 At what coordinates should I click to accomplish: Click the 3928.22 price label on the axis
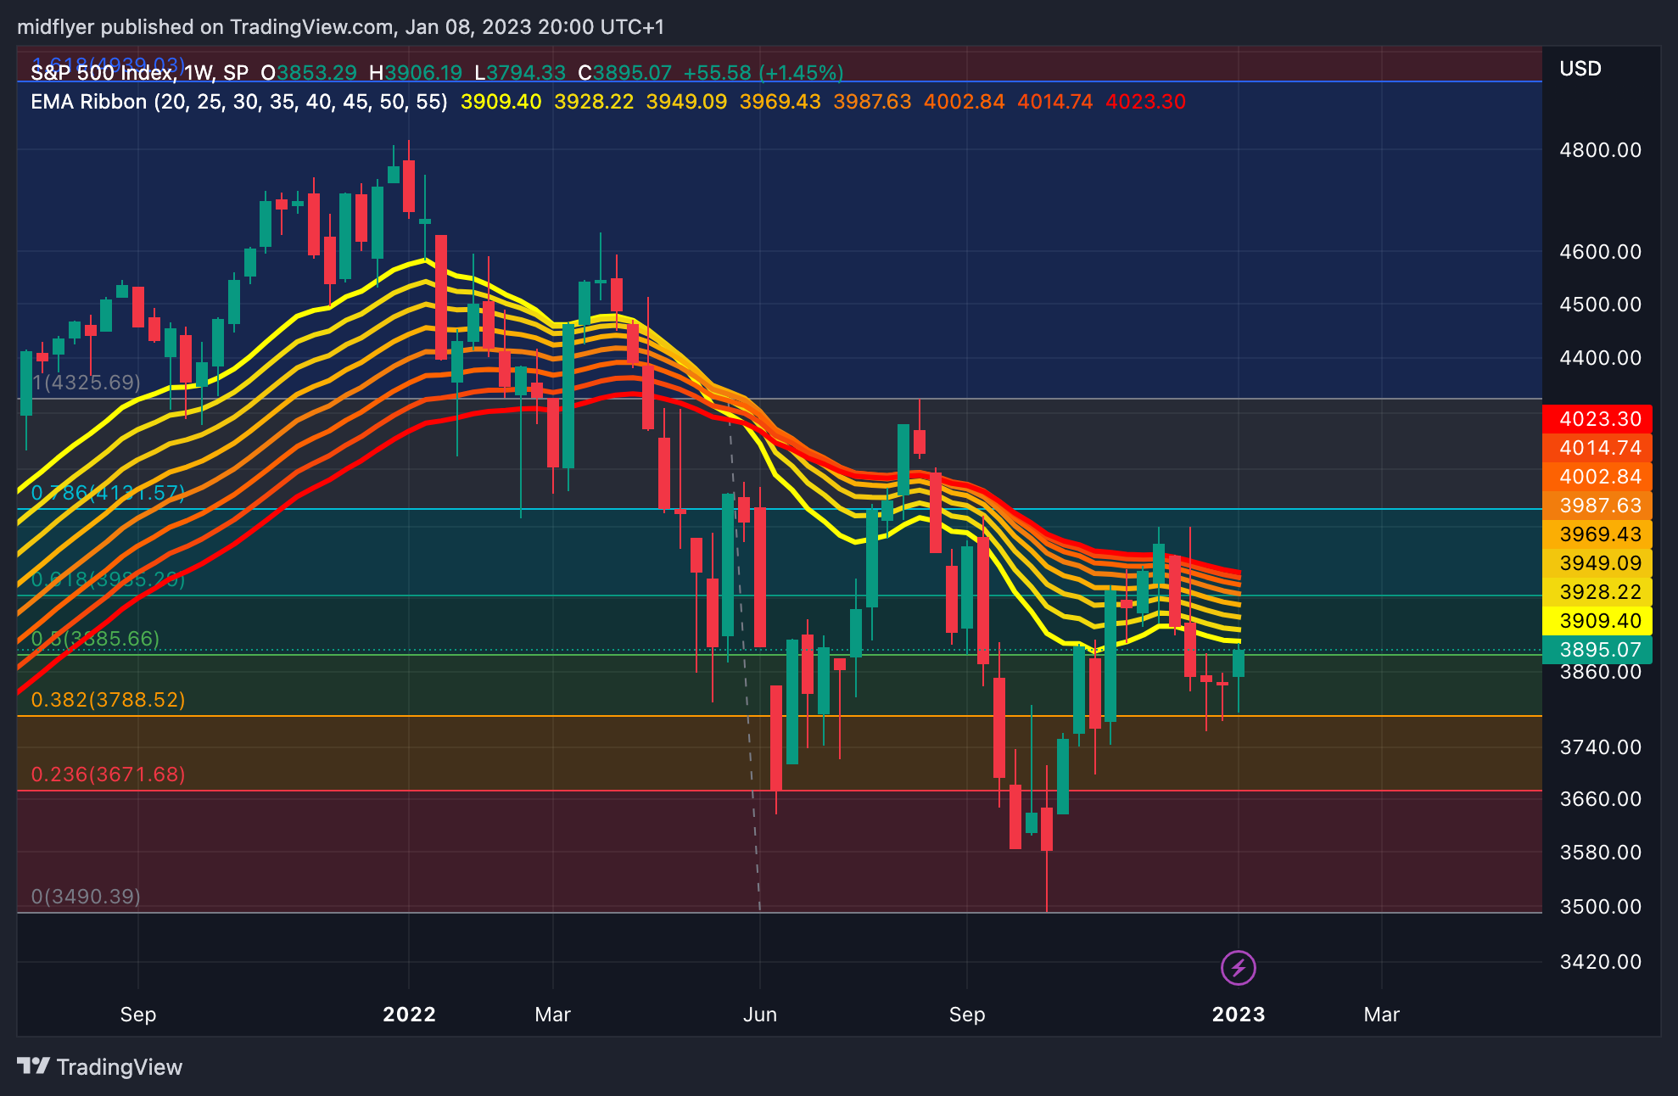tap(1597, 592)
